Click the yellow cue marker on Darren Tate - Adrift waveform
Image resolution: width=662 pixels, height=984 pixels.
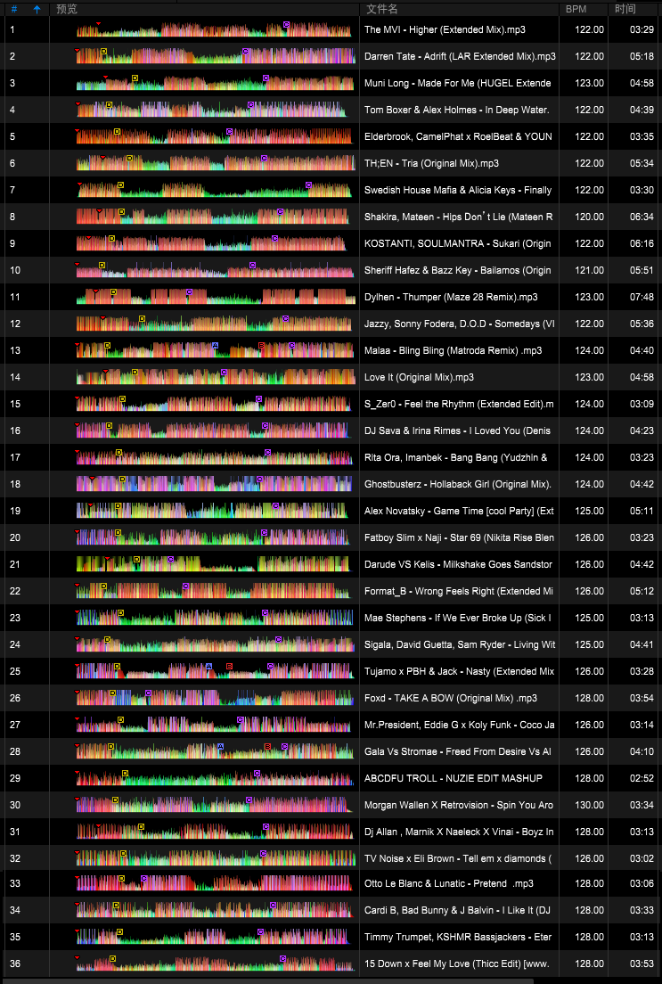click(x=103, y=51)
